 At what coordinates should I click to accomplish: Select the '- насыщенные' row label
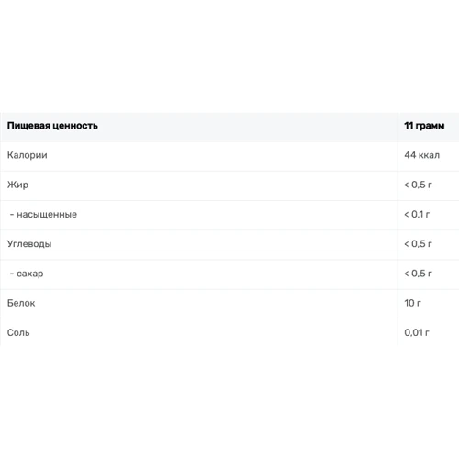tap(43, 214)
